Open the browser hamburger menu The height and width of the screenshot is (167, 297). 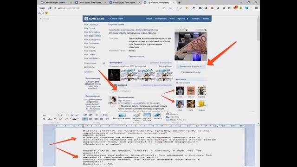pos(256,8)
